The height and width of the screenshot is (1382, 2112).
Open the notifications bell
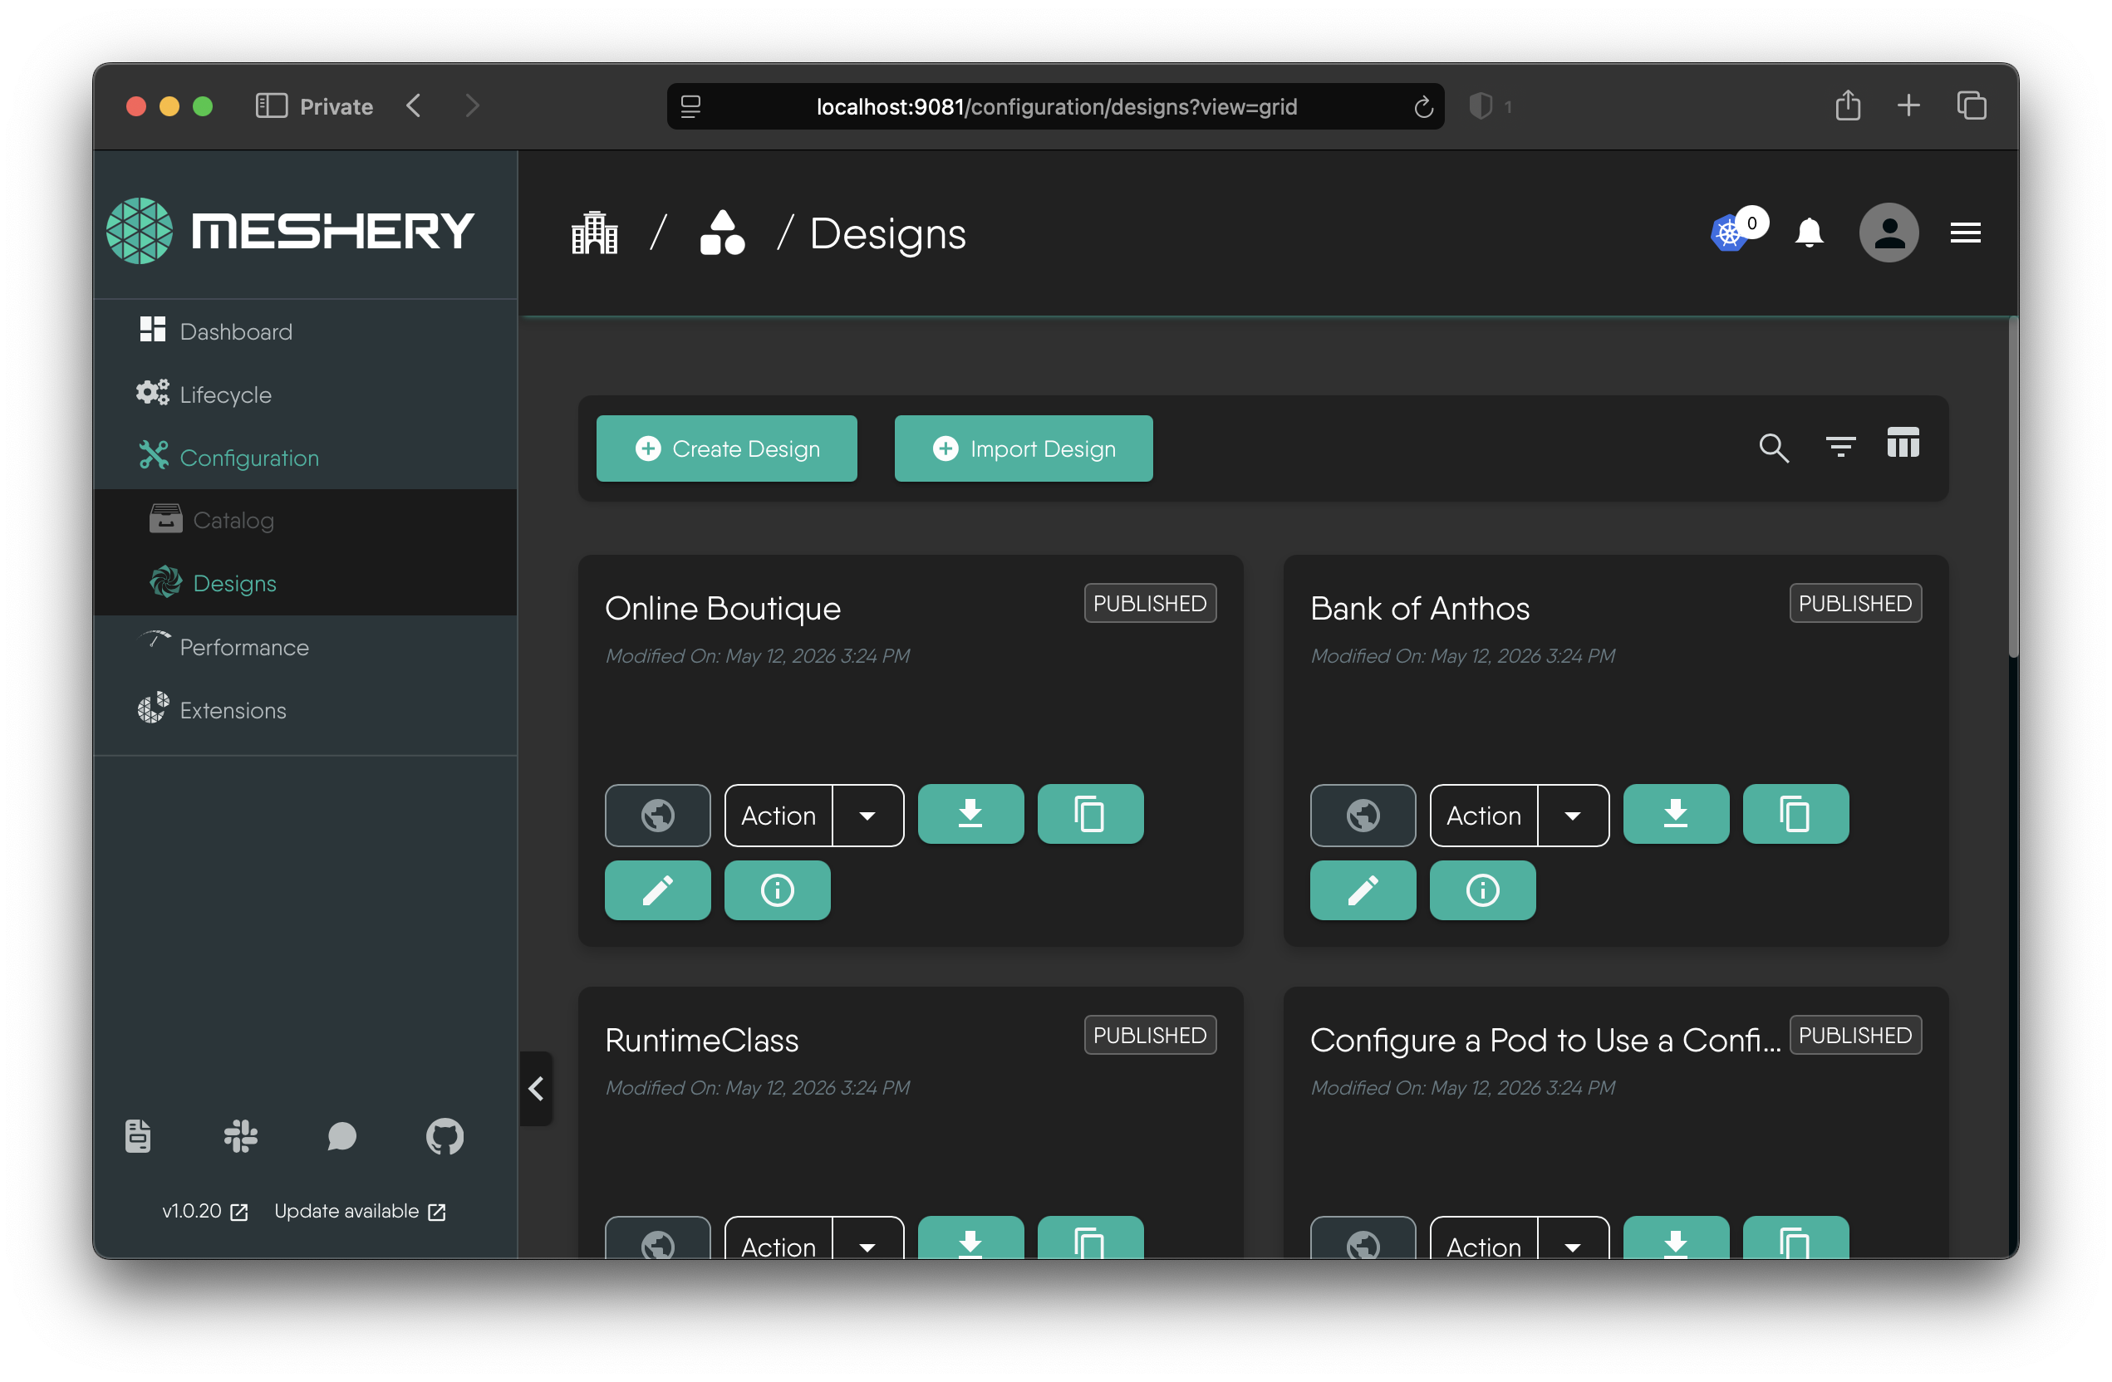(x=1809, y=233)
